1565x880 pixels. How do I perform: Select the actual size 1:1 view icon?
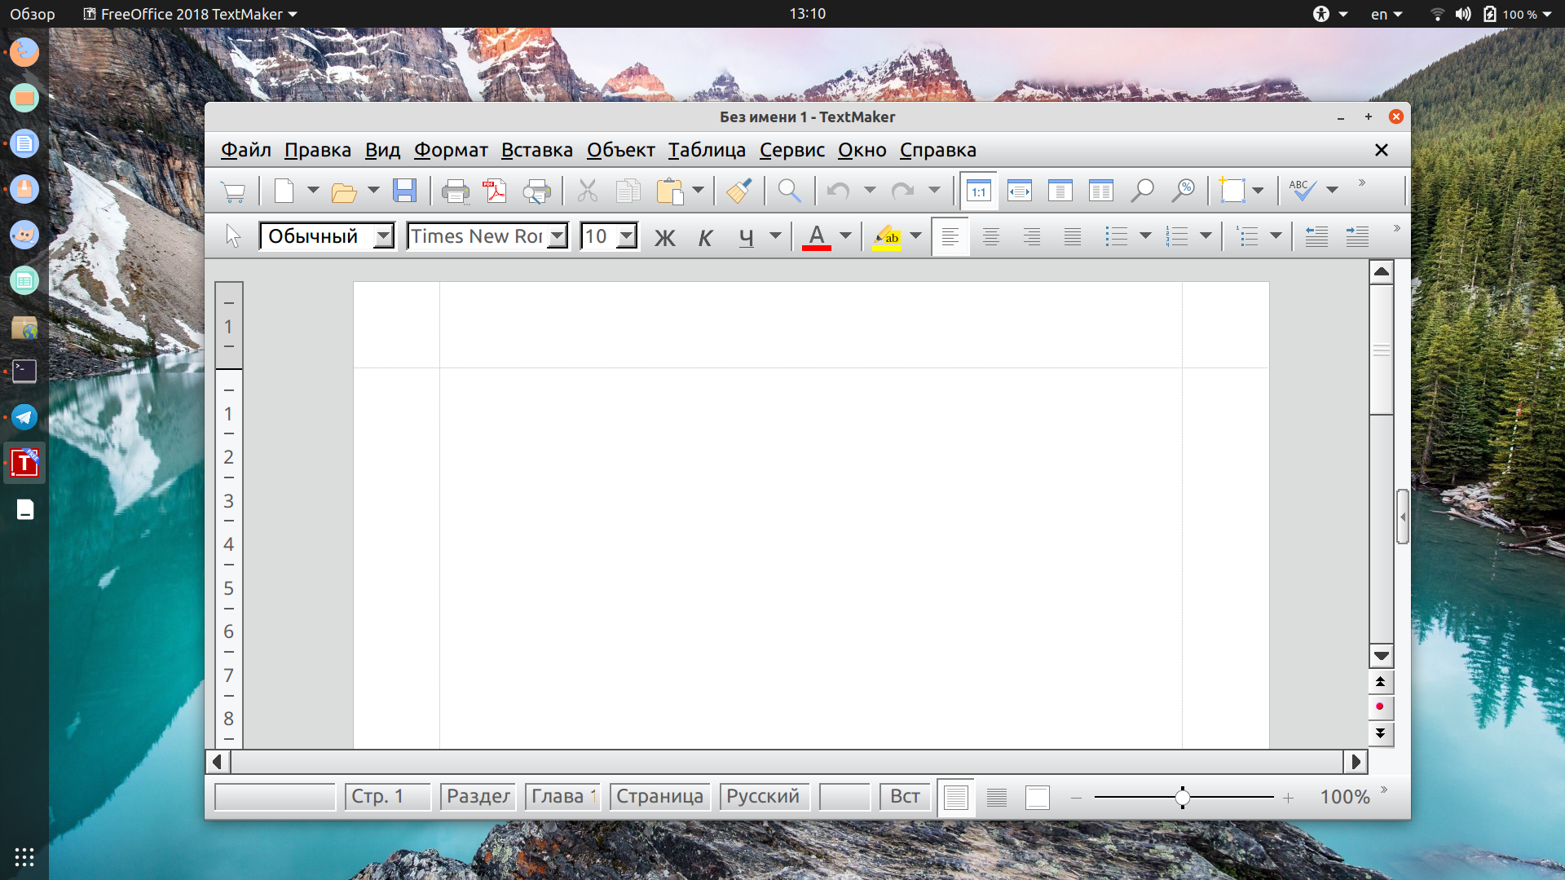(x=978, y=191)
